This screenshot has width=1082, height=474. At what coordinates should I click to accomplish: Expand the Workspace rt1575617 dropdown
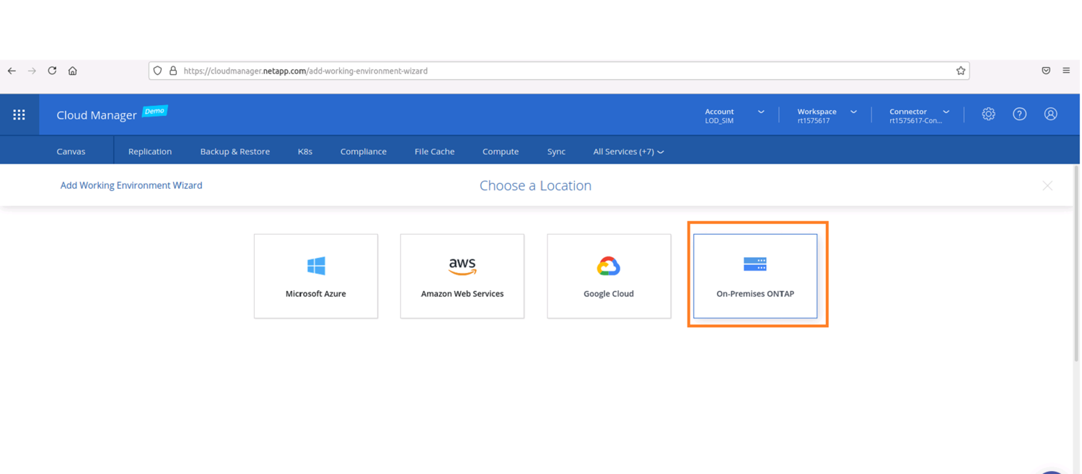pos(827,115)
